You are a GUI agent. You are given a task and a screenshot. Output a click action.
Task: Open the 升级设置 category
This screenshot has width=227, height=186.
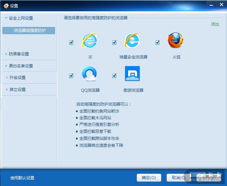tap(18, 78)
